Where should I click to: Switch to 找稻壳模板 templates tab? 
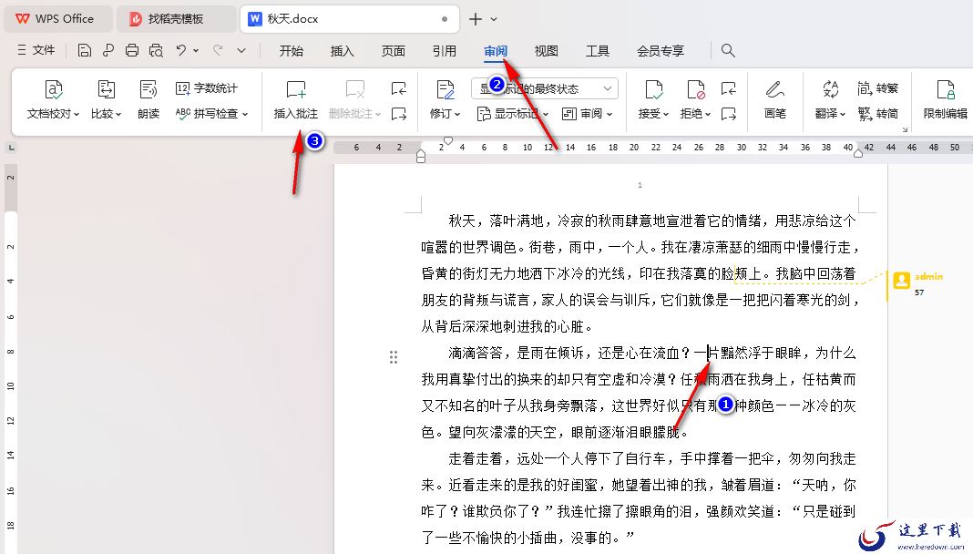tap(176, 19)
